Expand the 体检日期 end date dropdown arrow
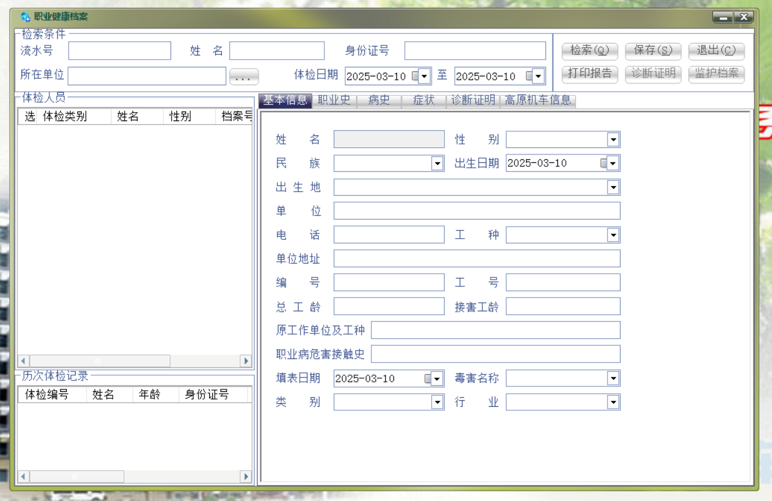Viewport: 772px width, 501px height. 538,76
